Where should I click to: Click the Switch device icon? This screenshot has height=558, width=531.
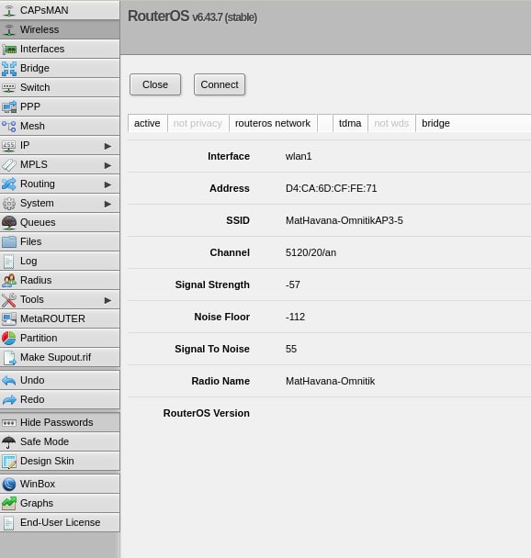pyautogui.click(x=9, y=87)
